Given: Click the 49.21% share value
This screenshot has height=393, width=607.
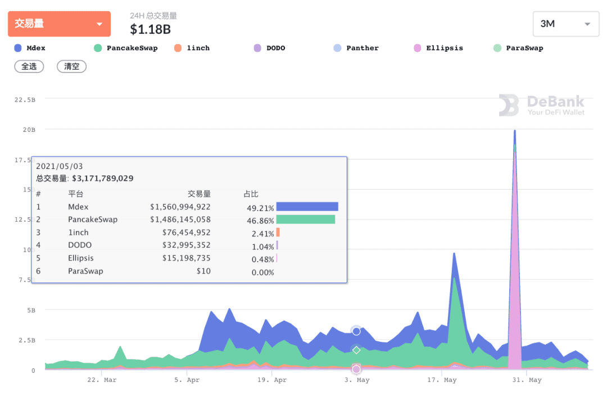Looking at the screenshot, I should (260, 208).
